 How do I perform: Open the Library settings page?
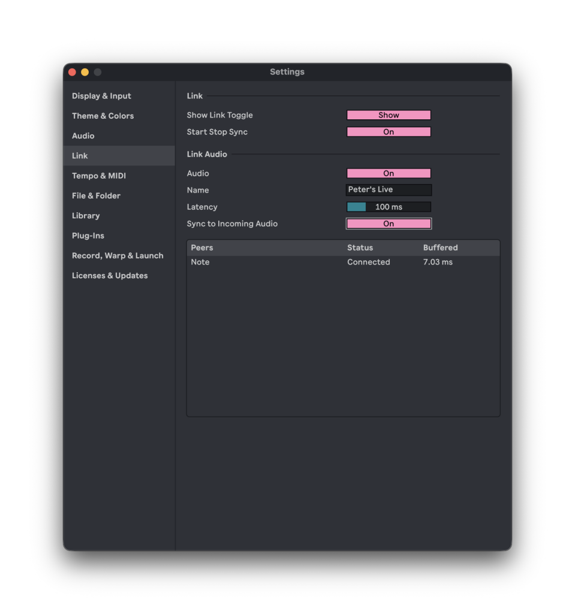tap(86, 216)
